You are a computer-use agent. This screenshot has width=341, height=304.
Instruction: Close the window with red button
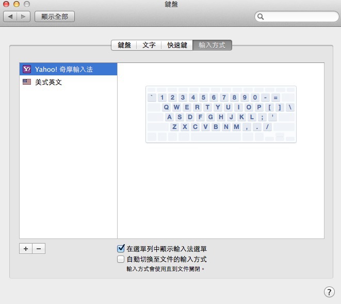coord(6,4)
